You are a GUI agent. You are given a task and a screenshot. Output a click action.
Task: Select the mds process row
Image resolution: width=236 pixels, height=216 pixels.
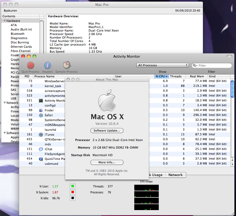pos(125,144)
